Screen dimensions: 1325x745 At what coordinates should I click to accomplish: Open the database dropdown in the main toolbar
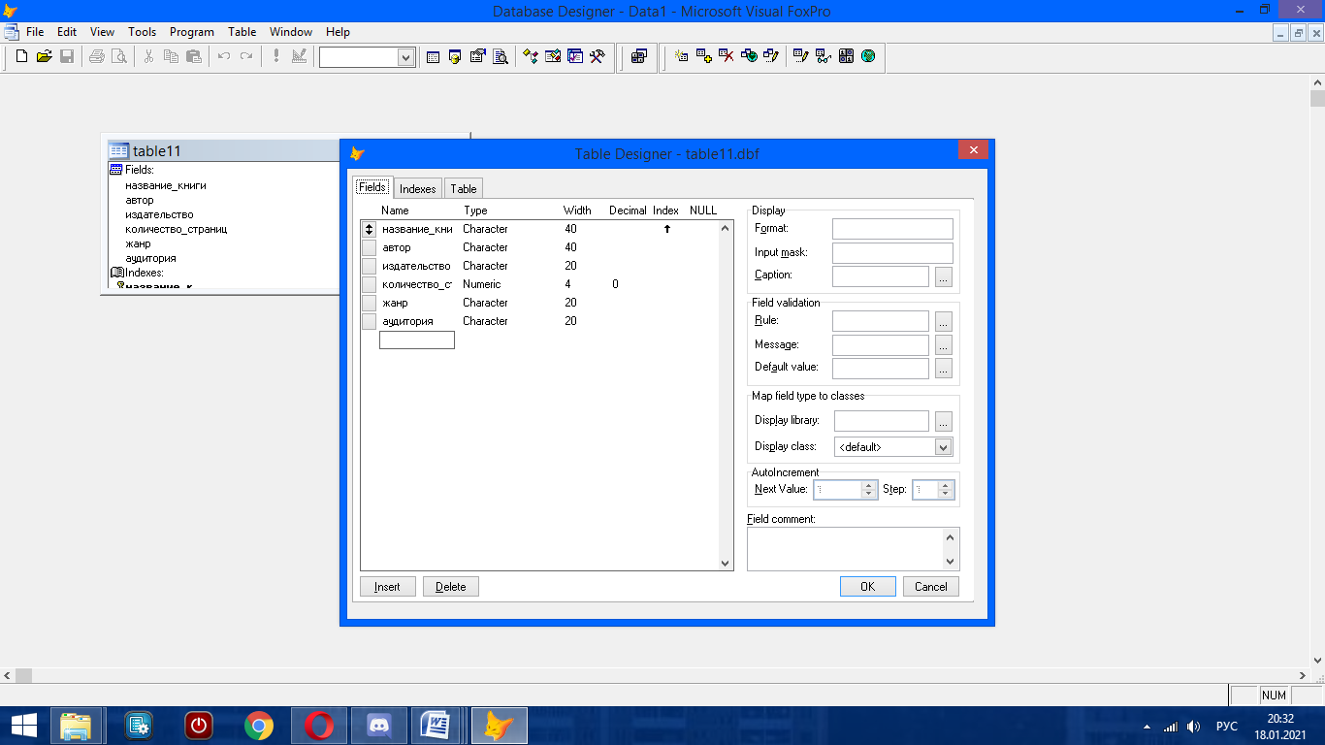(x=405, y=57)
